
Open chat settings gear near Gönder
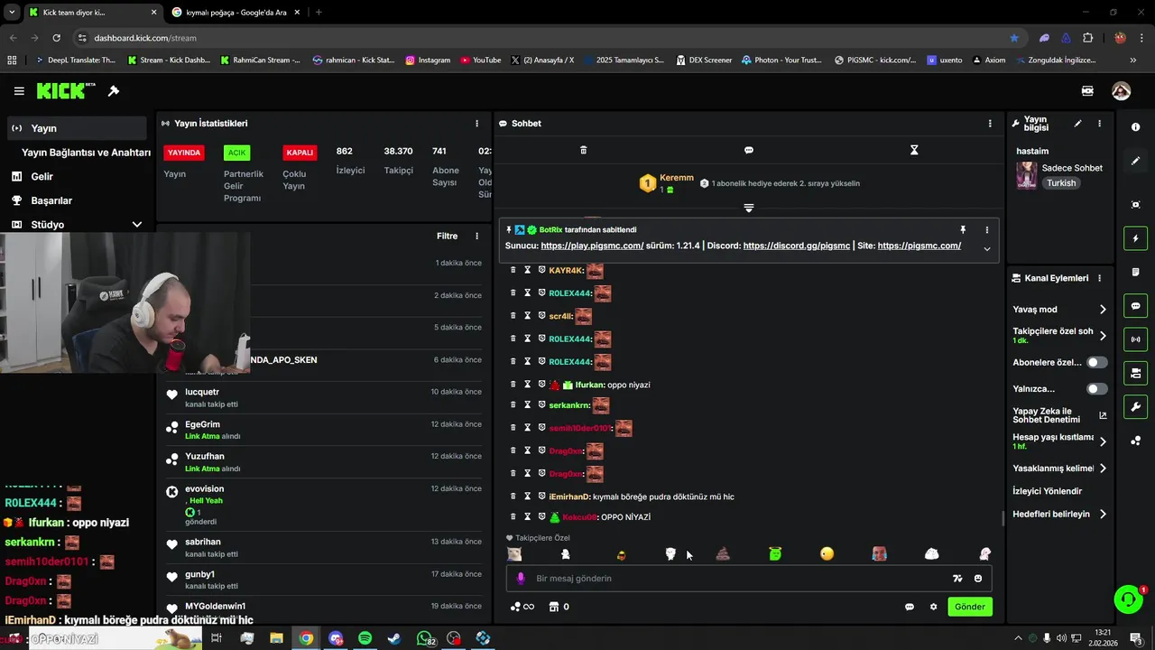tap(933, 607)
